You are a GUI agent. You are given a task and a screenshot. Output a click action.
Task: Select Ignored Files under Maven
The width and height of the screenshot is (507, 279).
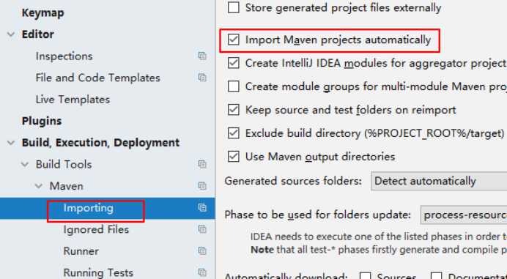(x=96, y=229)
